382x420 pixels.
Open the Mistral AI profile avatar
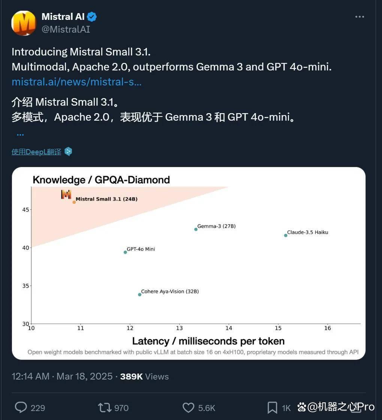[x=24, y=23]
